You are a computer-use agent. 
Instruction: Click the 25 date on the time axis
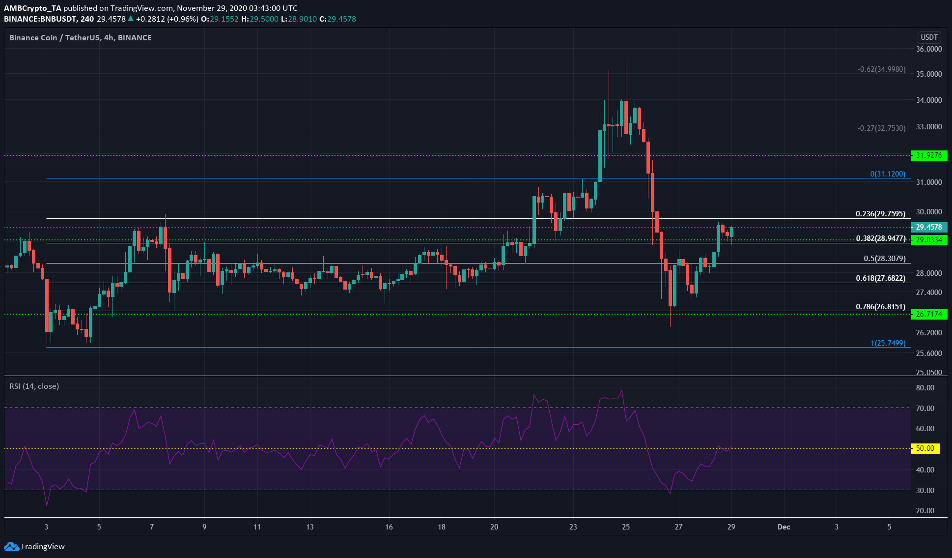pyautogui.click(x=626, y=527)
